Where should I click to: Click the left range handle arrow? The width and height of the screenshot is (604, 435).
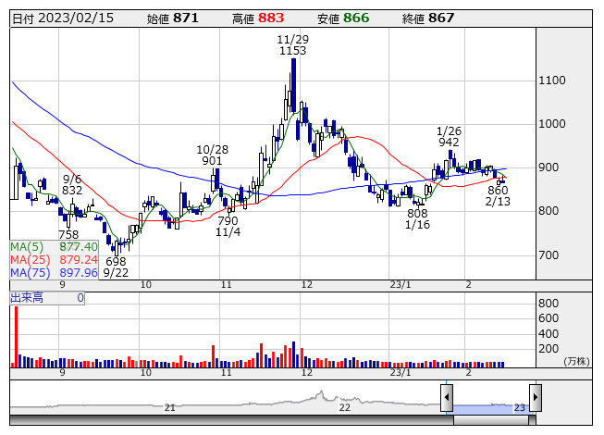447,398
